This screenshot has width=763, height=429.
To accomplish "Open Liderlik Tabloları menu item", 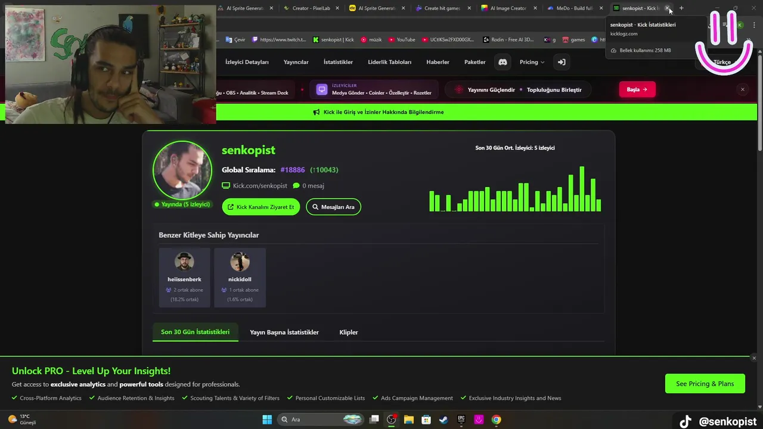I will pyautogui.click(x=389, y=62).
